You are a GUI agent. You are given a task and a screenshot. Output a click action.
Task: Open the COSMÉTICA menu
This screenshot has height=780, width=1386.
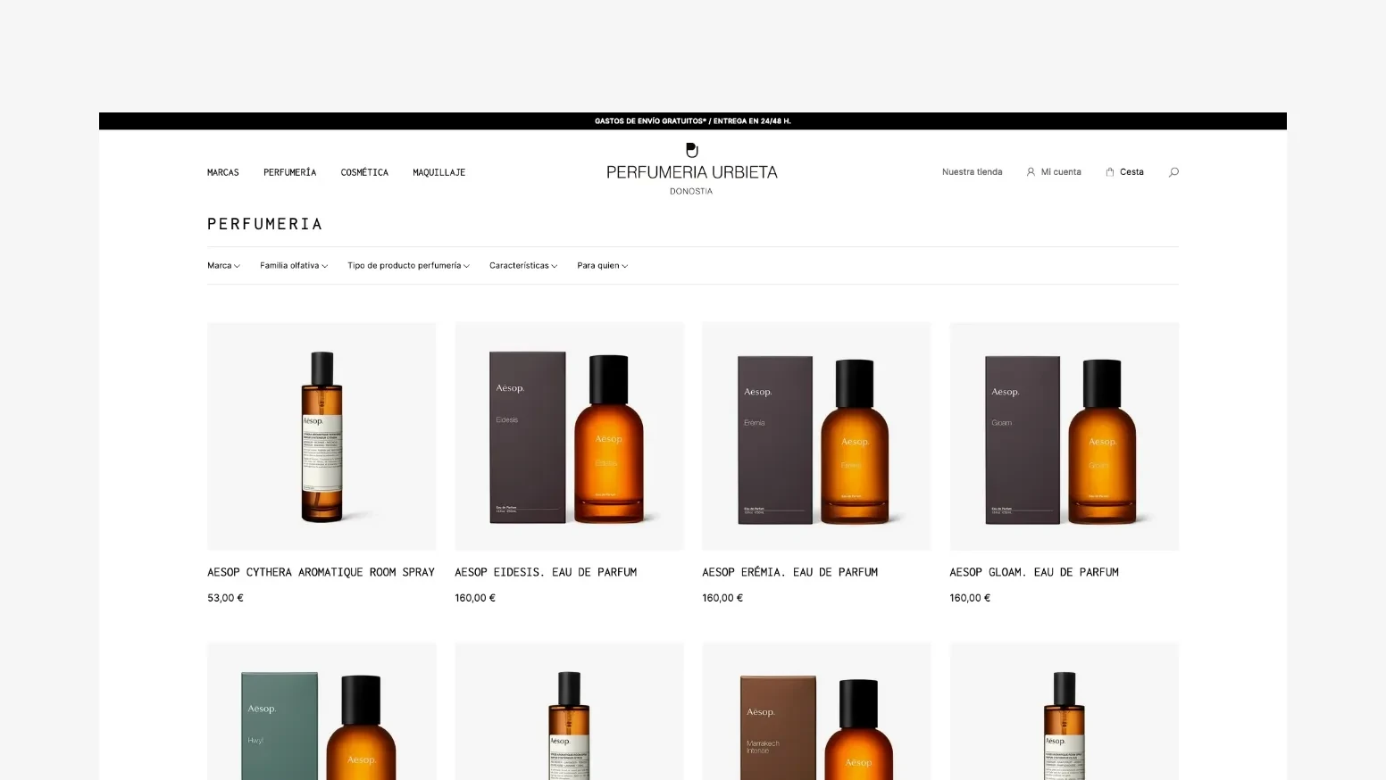364,172
